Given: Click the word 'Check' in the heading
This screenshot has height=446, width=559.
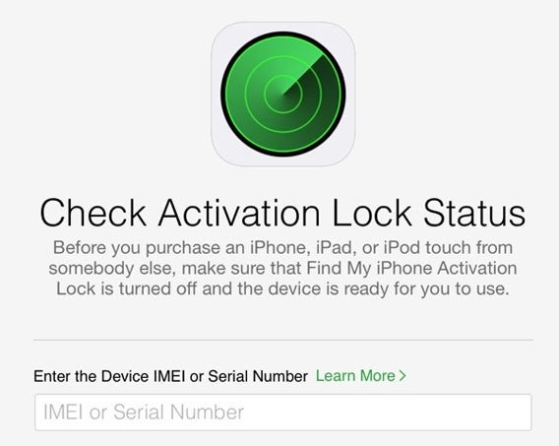Looking at the screenshot, I should coord(93,213).
